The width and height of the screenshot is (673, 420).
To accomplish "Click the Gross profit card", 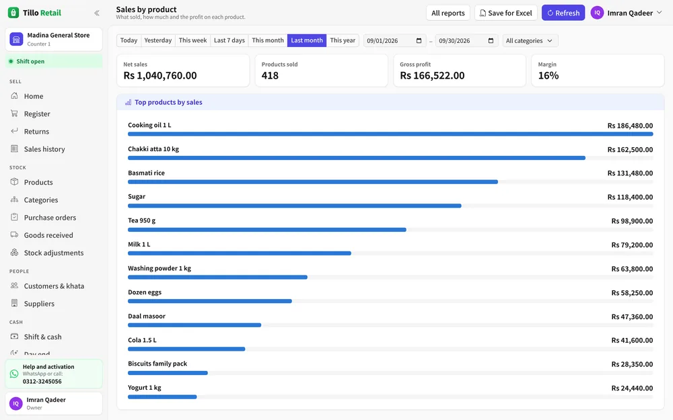I will [459, 71].
